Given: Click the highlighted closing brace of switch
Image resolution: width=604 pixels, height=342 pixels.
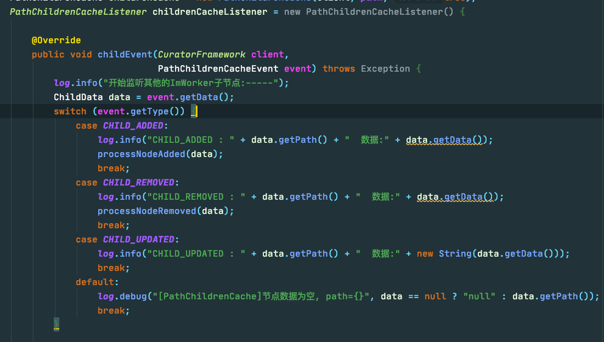Looking at the screenshot, I should [x=57, y=325].
